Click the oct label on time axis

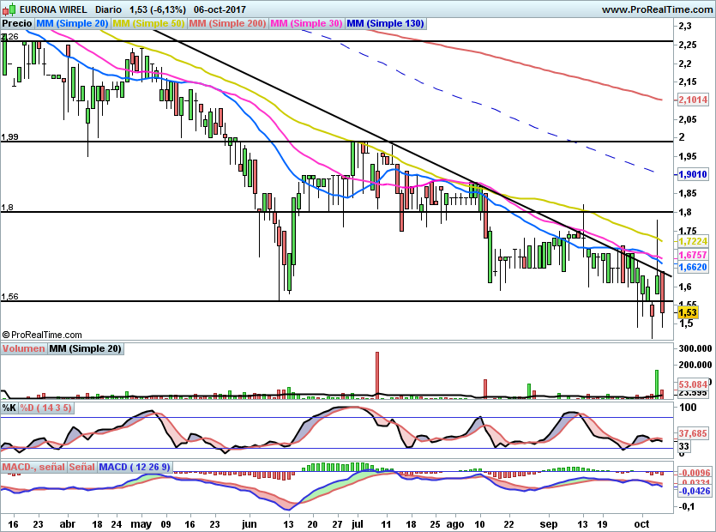642,524
